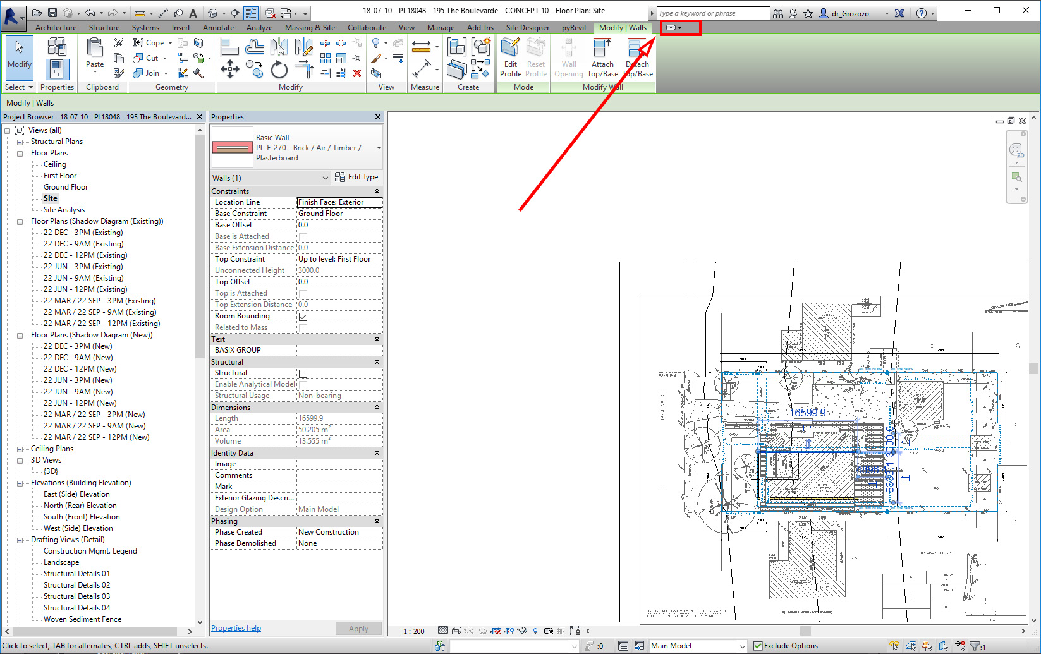This screenshot has width=1041, height=654.
Task: Open the Properties help link
Action: 236,627
